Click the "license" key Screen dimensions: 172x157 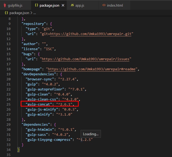31,49
